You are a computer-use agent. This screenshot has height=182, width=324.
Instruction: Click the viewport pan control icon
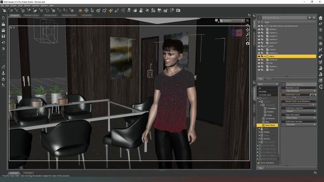pos(248,30)
